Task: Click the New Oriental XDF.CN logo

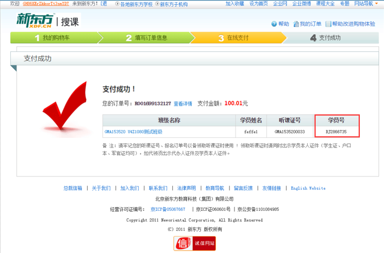Action: [35, 20]
